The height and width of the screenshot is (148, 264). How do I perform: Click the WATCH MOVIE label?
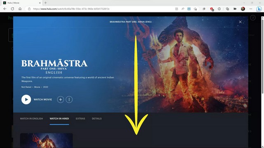pyautogui.click(x=43, y=99)
